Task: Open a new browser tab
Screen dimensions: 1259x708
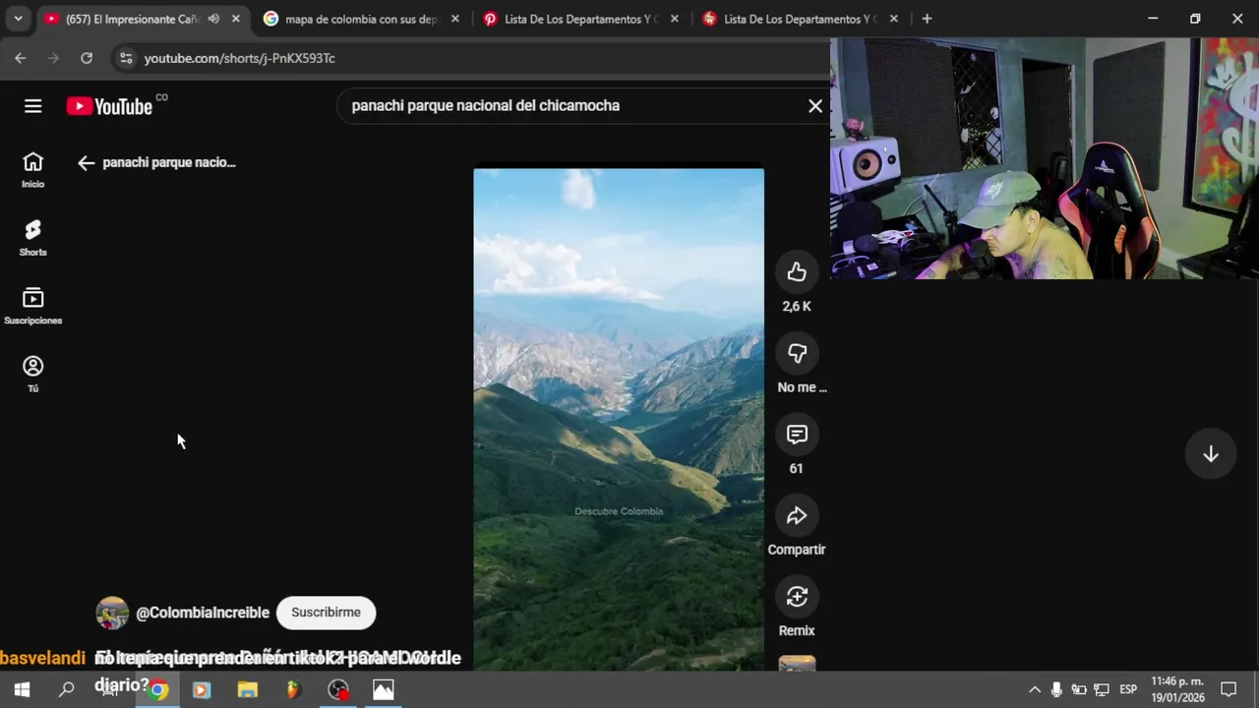Action: 927,19
